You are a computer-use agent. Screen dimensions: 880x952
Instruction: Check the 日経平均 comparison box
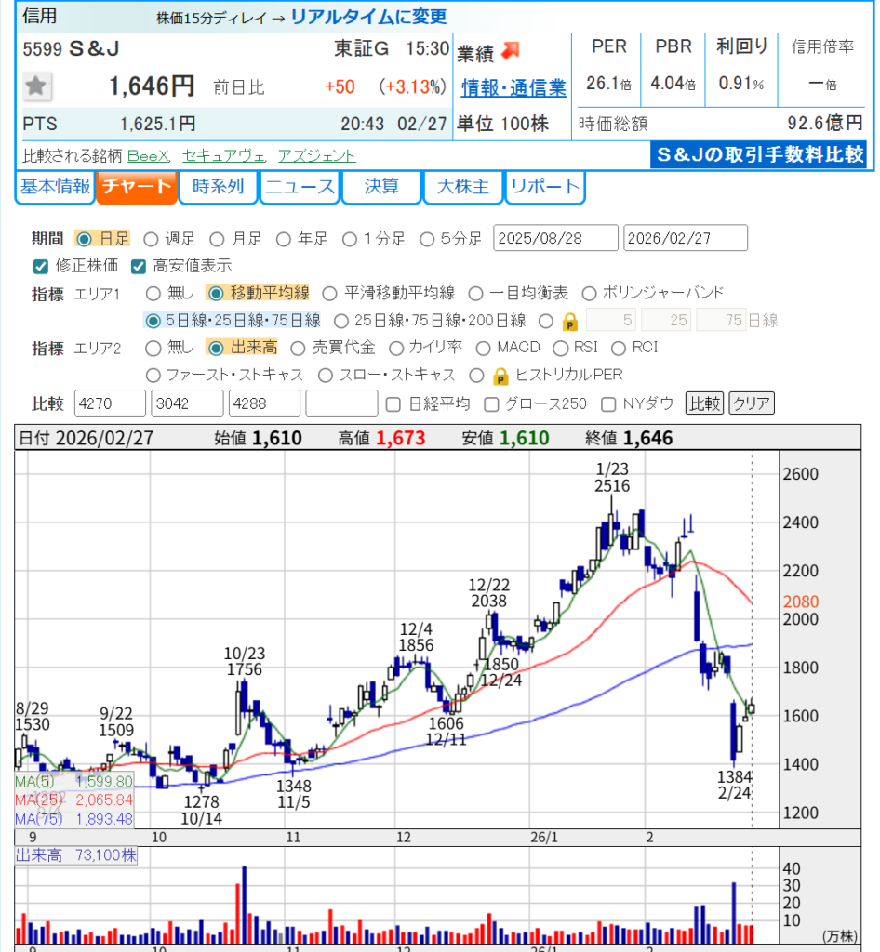click(393, 403)
